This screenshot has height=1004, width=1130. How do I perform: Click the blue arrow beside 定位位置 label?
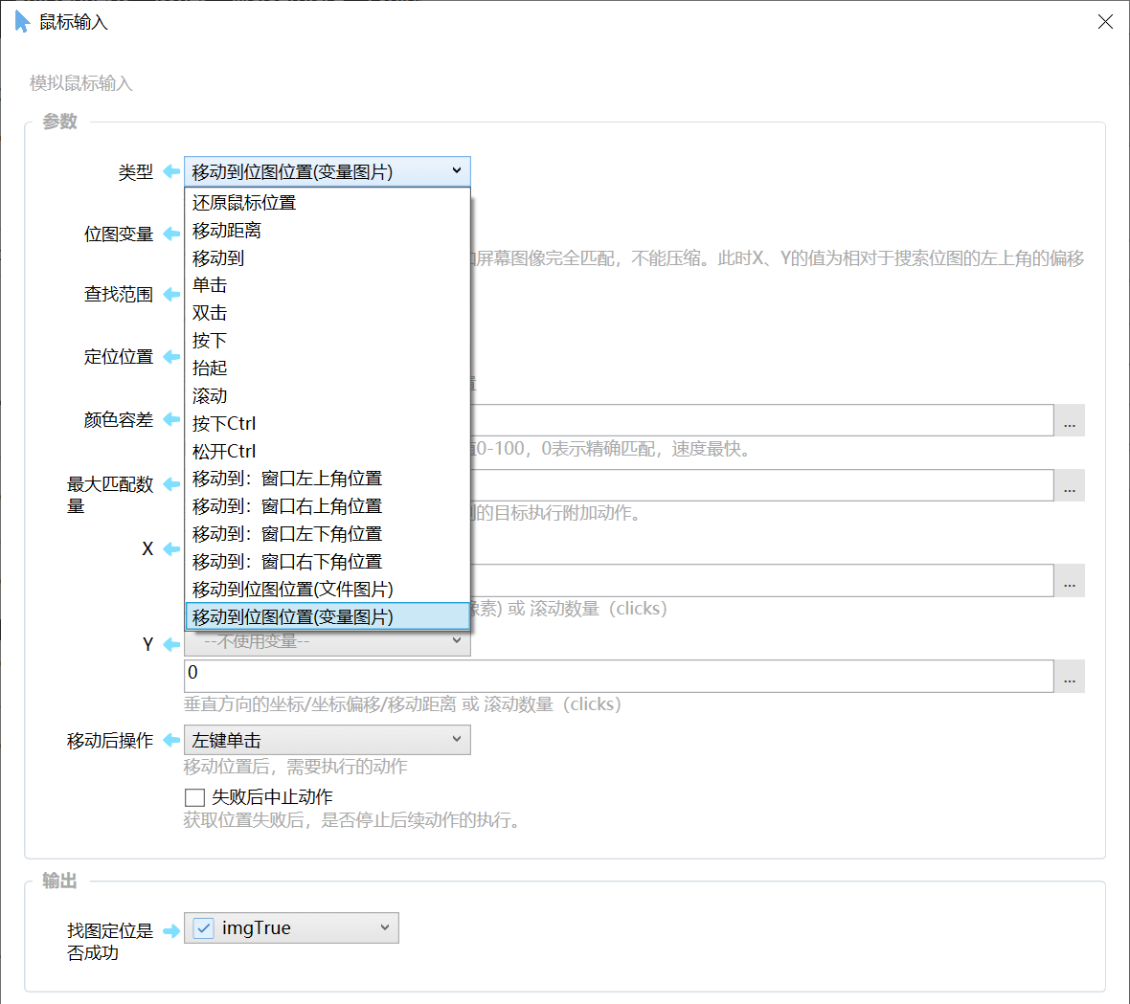[x=171, y=356]
